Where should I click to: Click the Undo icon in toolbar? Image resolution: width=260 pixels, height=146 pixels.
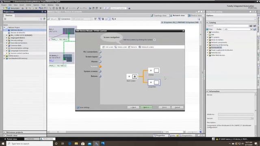coord(40,8)
